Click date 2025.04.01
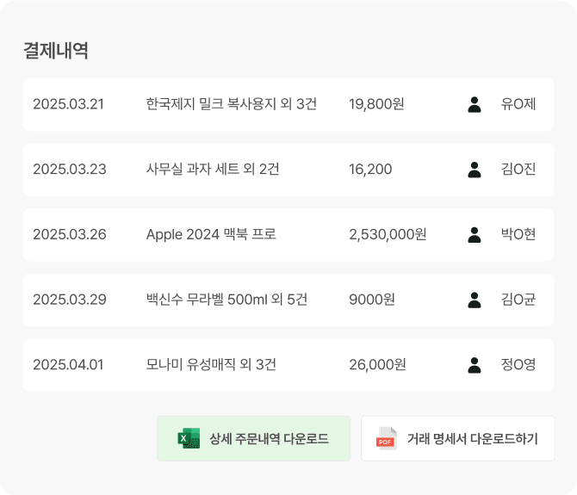Image resolution: width=577 pixels, height=495 pixels. point(68,364)
